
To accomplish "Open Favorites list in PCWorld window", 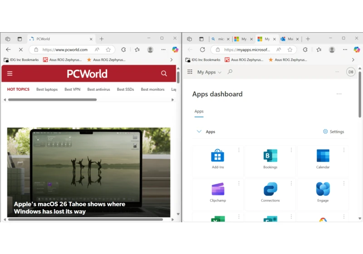I will (x=137, y=49).
